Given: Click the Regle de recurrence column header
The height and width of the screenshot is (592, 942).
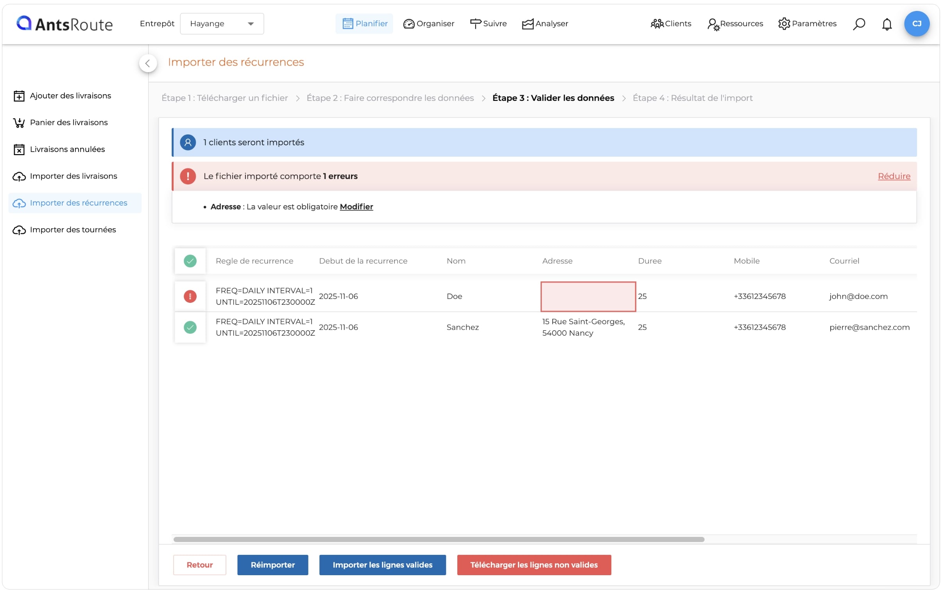Looking at the screenshot, I should [x=254, y=261].
